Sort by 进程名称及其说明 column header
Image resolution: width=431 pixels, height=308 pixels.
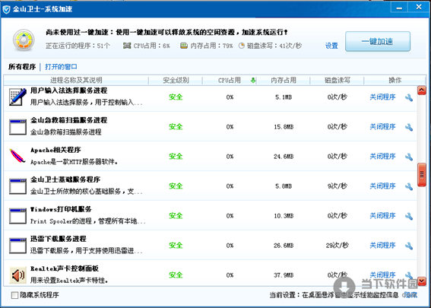[76, 81]
